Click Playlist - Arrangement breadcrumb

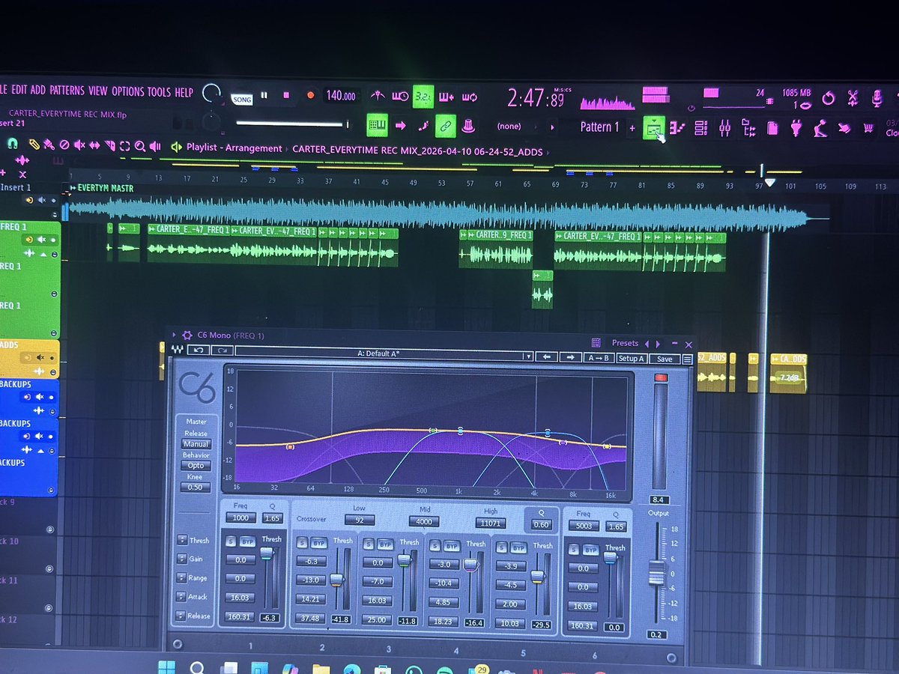234,148
